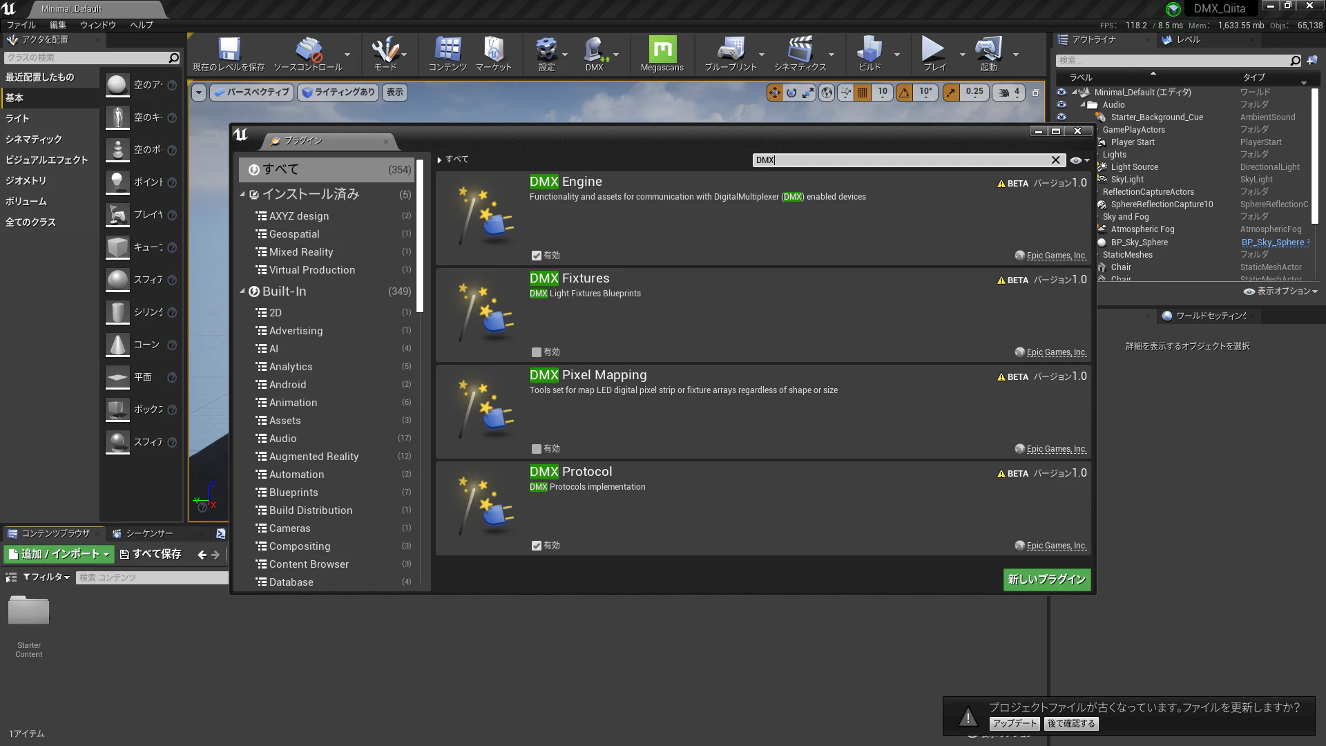Toggle scale snap icon in viewport
Image resolution: width=1326 pixels, height=746 pixels.
(951, 93)
